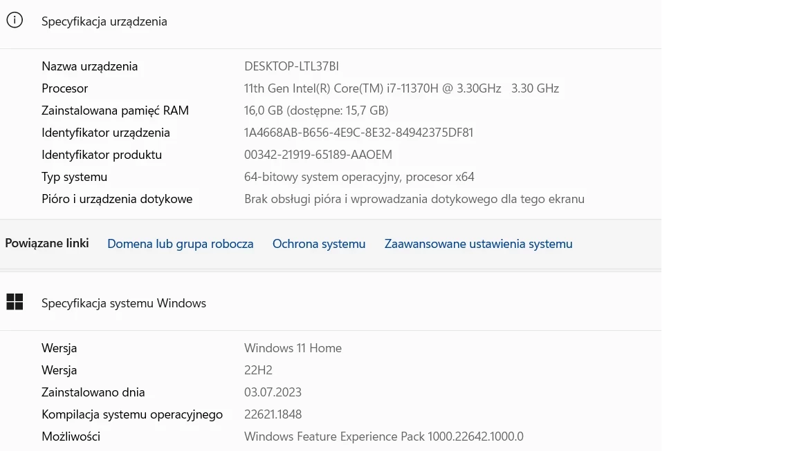Click the Pióro i urządzenia dotykowe label

point(117,199)
